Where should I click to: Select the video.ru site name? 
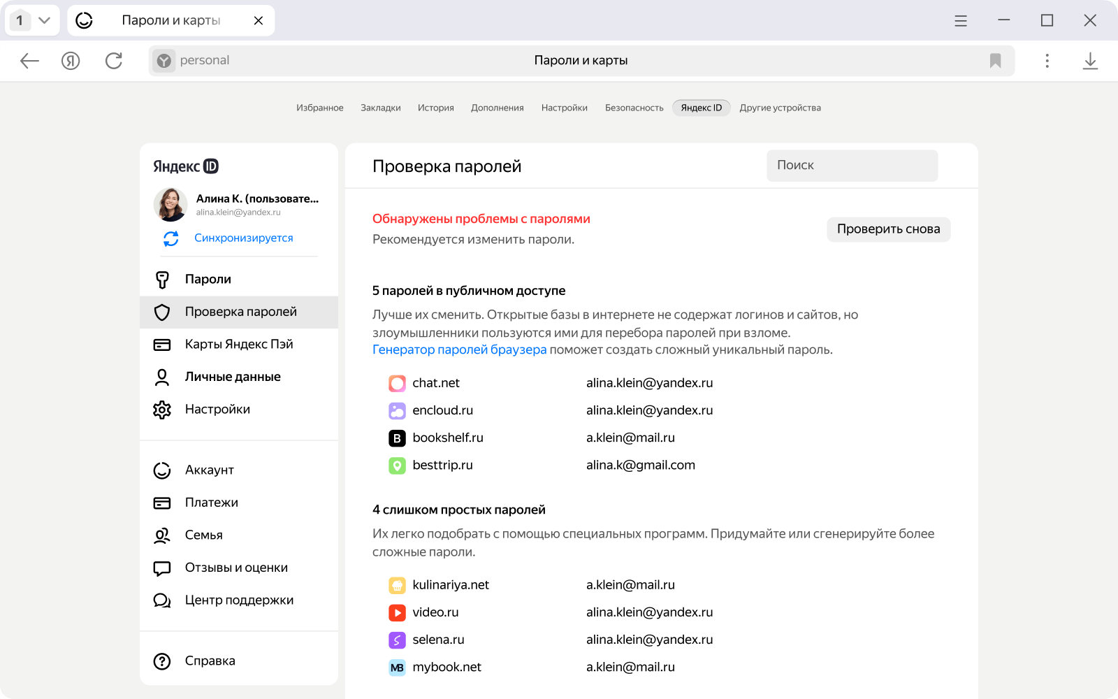[x=435, y=612]
